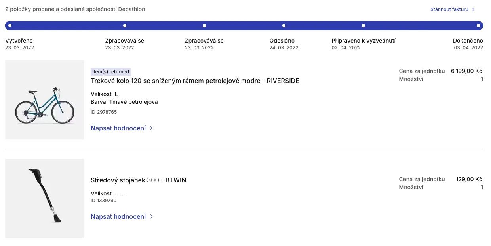Screen dimensions: 491x246
Task: Select the second Zpracovává se progress marker
Action: pos(204,26)
